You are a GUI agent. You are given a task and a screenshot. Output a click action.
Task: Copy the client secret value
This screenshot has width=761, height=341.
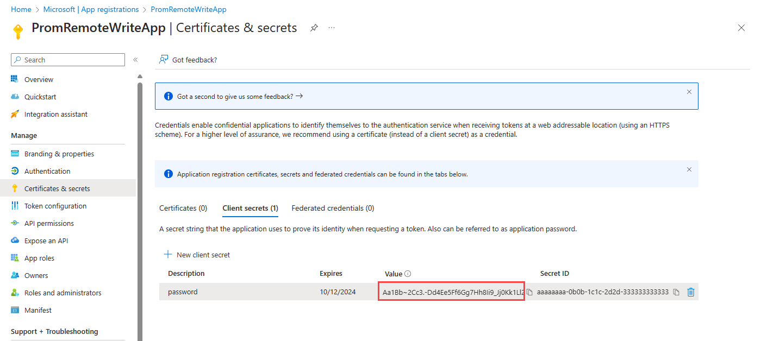point(529,292)
